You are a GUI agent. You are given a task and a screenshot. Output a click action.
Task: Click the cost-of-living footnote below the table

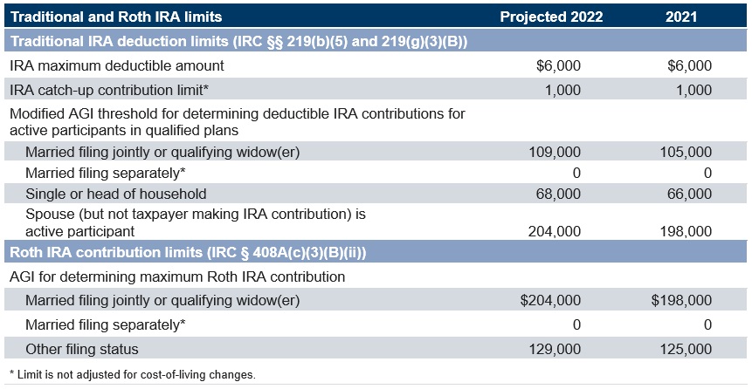[x=132, y=374]
